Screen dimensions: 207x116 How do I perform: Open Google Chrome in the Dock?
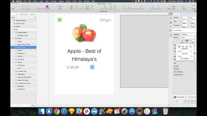pyautogui.click(x=57, y=111)
